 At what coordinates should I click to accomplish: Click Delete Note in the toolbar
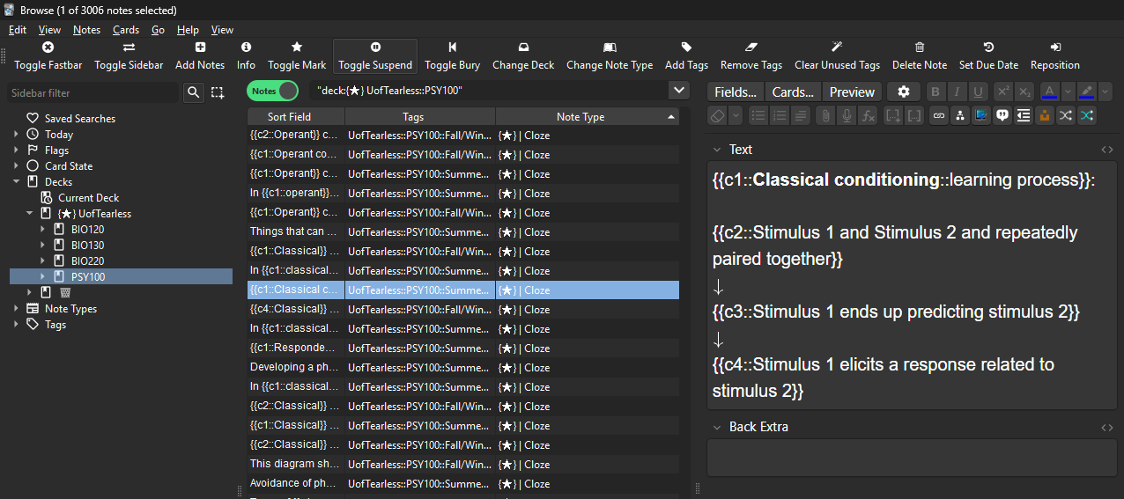click(x=920, y=56)
